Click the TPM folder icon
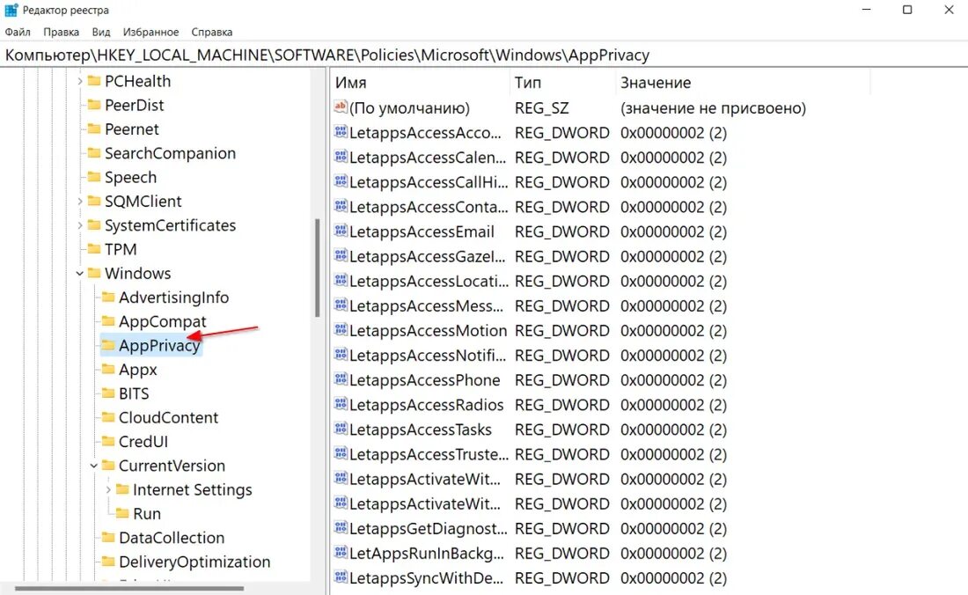This screenshot has height=595, width=968. (x=94, y=249)
